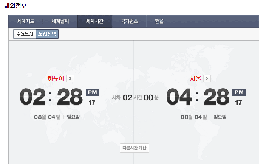The height and width of the screenshot is (167, 266).
Task: Click Seoul clock time 04:28
Action: coord(198,97)
